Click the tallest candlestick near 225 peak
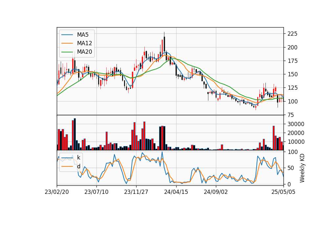 click(x=164, y=45)
